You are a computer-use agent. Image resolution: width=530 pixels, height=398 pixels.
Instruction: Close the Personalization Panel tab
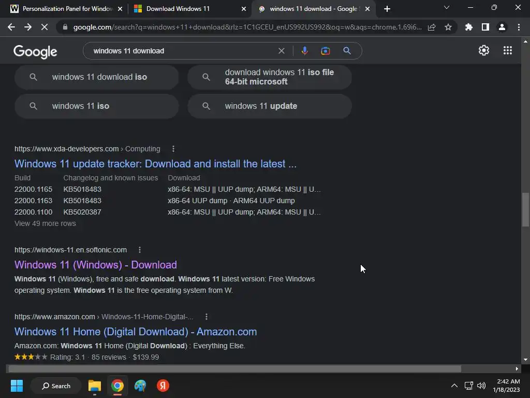(120, 9)
